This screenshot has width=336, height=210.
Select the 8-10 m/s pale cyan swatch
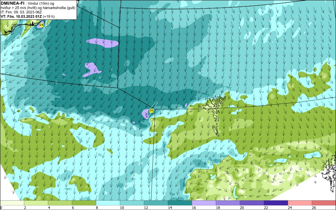point(108,203)
